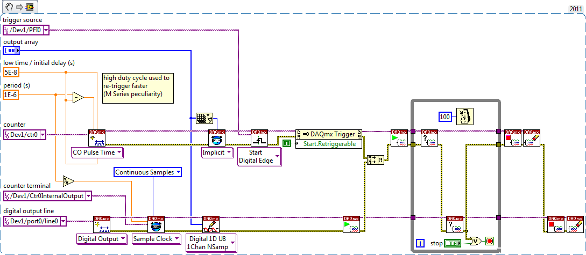
Task: Open the Digital Output polymorphic selector
Action: tap(101, 238)
